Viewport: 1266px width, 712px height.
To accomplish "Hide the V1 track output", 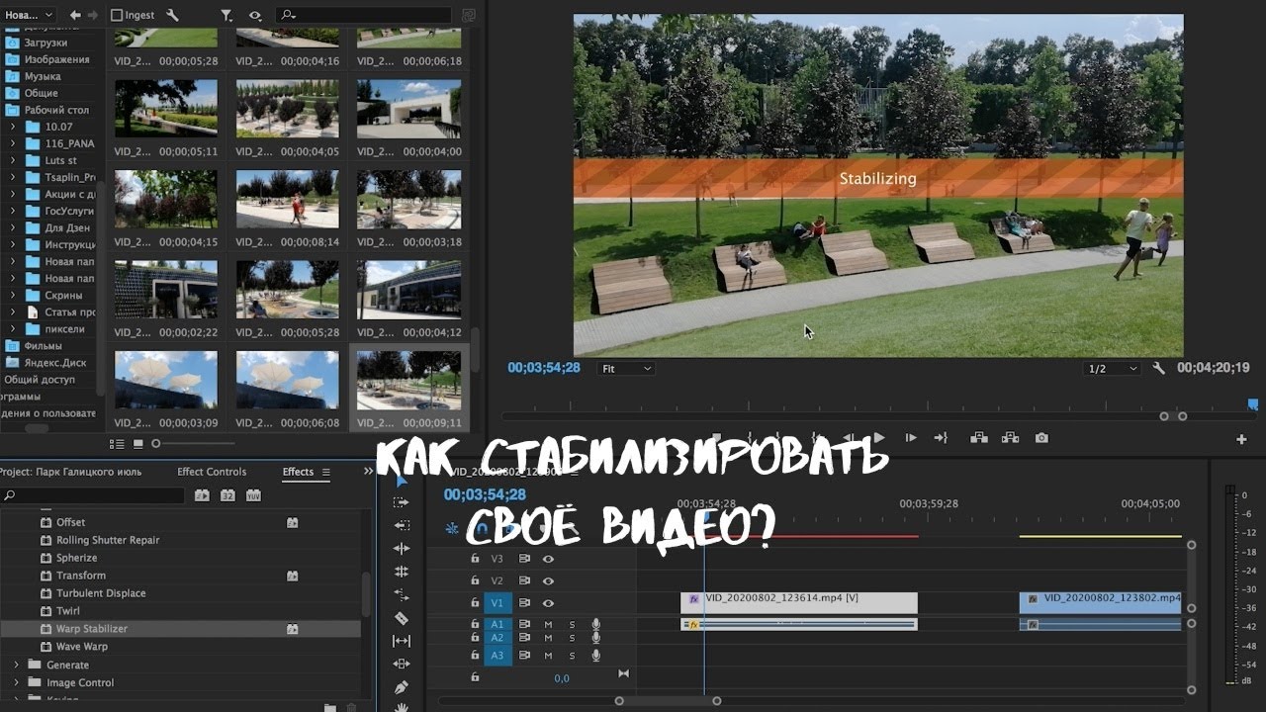I will click(548, 602).
